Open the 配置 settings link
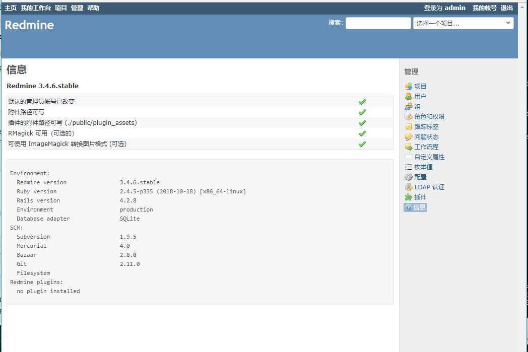Screen dimensions: 528x352 coord(420,177)
